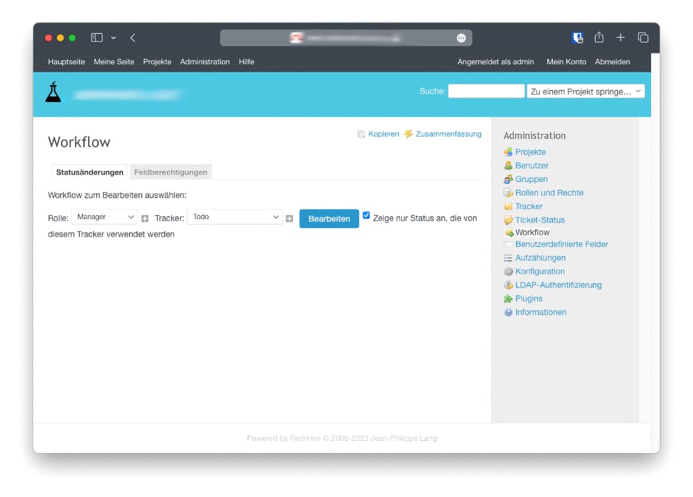Expand the Tracker dropdown showing Todo
The height and width of the screenshot is (497, 693).
(x=235, y=217)
